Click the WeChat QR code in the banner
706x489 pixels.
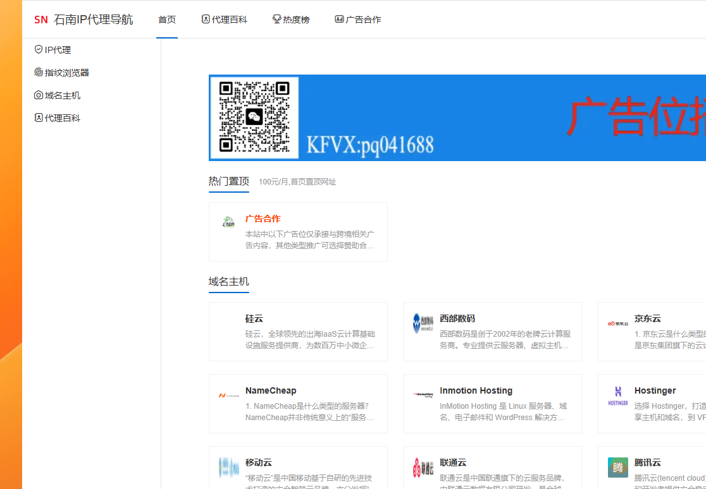click(x=254, y=118)
